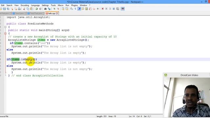210x118 pixels.
Task: Toggle synchronize horizontal scrolling icon
Action: 67,9
